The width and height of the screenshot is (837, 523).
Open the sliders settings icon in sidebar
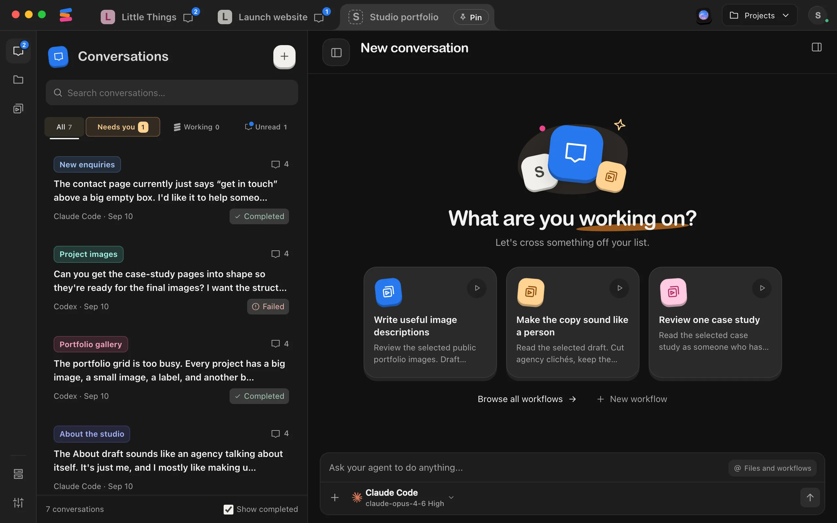[18, 503]
